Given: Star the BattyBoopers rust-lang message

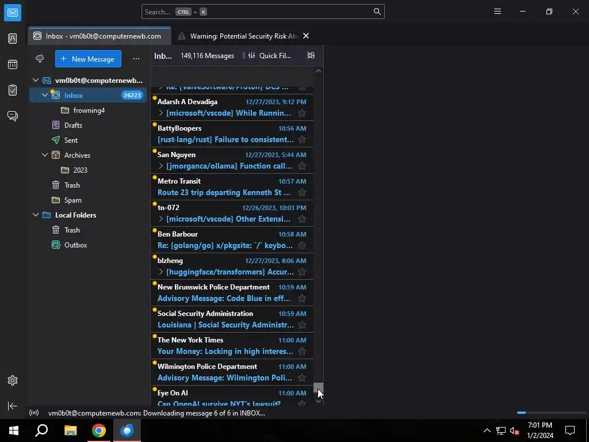Looking at the screenshot, I should 301,139.
